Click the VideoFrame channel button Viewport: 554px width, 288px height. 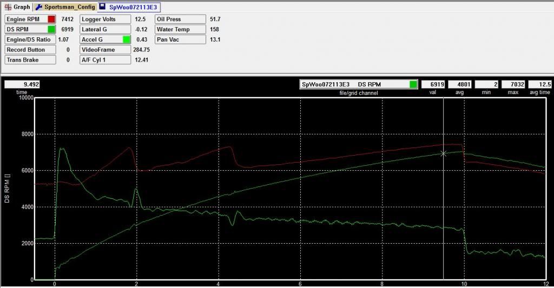(x=105, y=50)
